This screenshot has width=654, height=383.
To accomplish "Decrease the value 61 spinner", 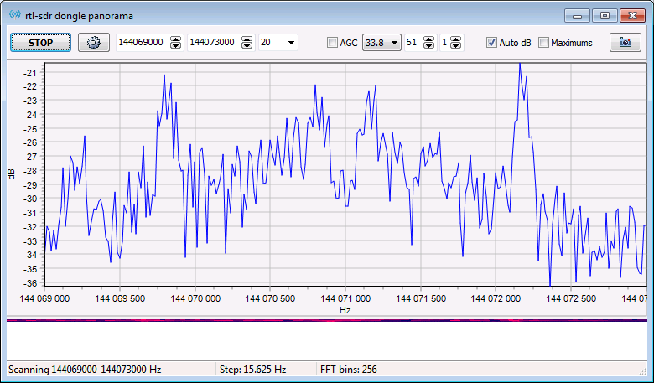I will click(x=428, y=46).
